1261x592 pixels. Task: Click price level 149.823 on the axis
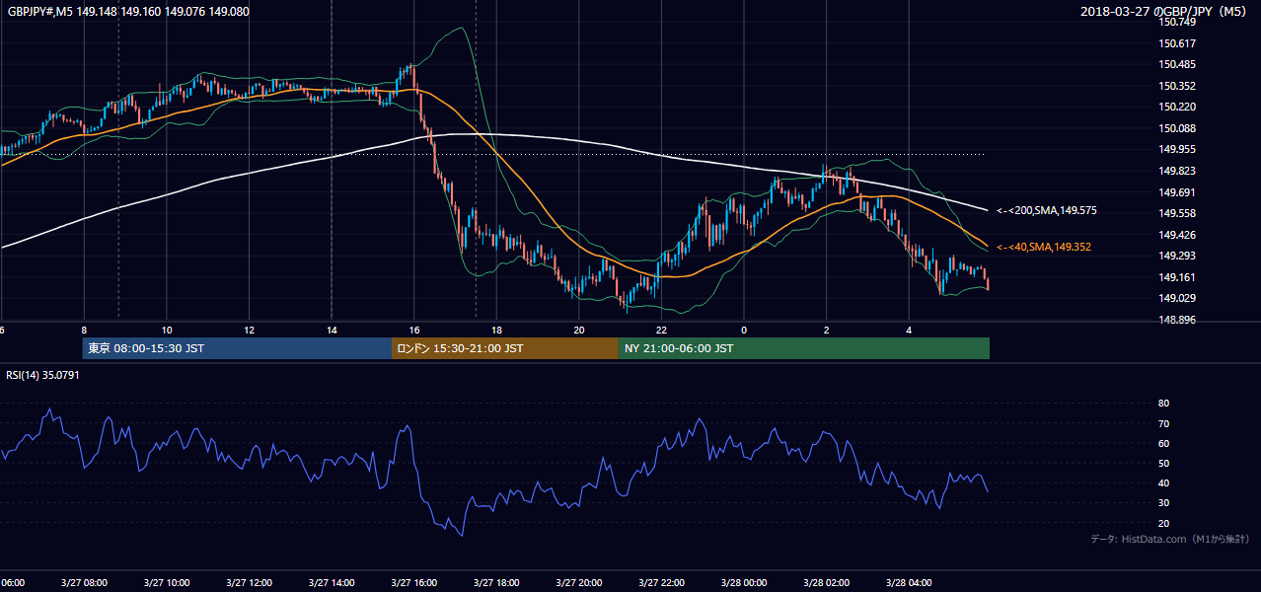click(1179, 171)
